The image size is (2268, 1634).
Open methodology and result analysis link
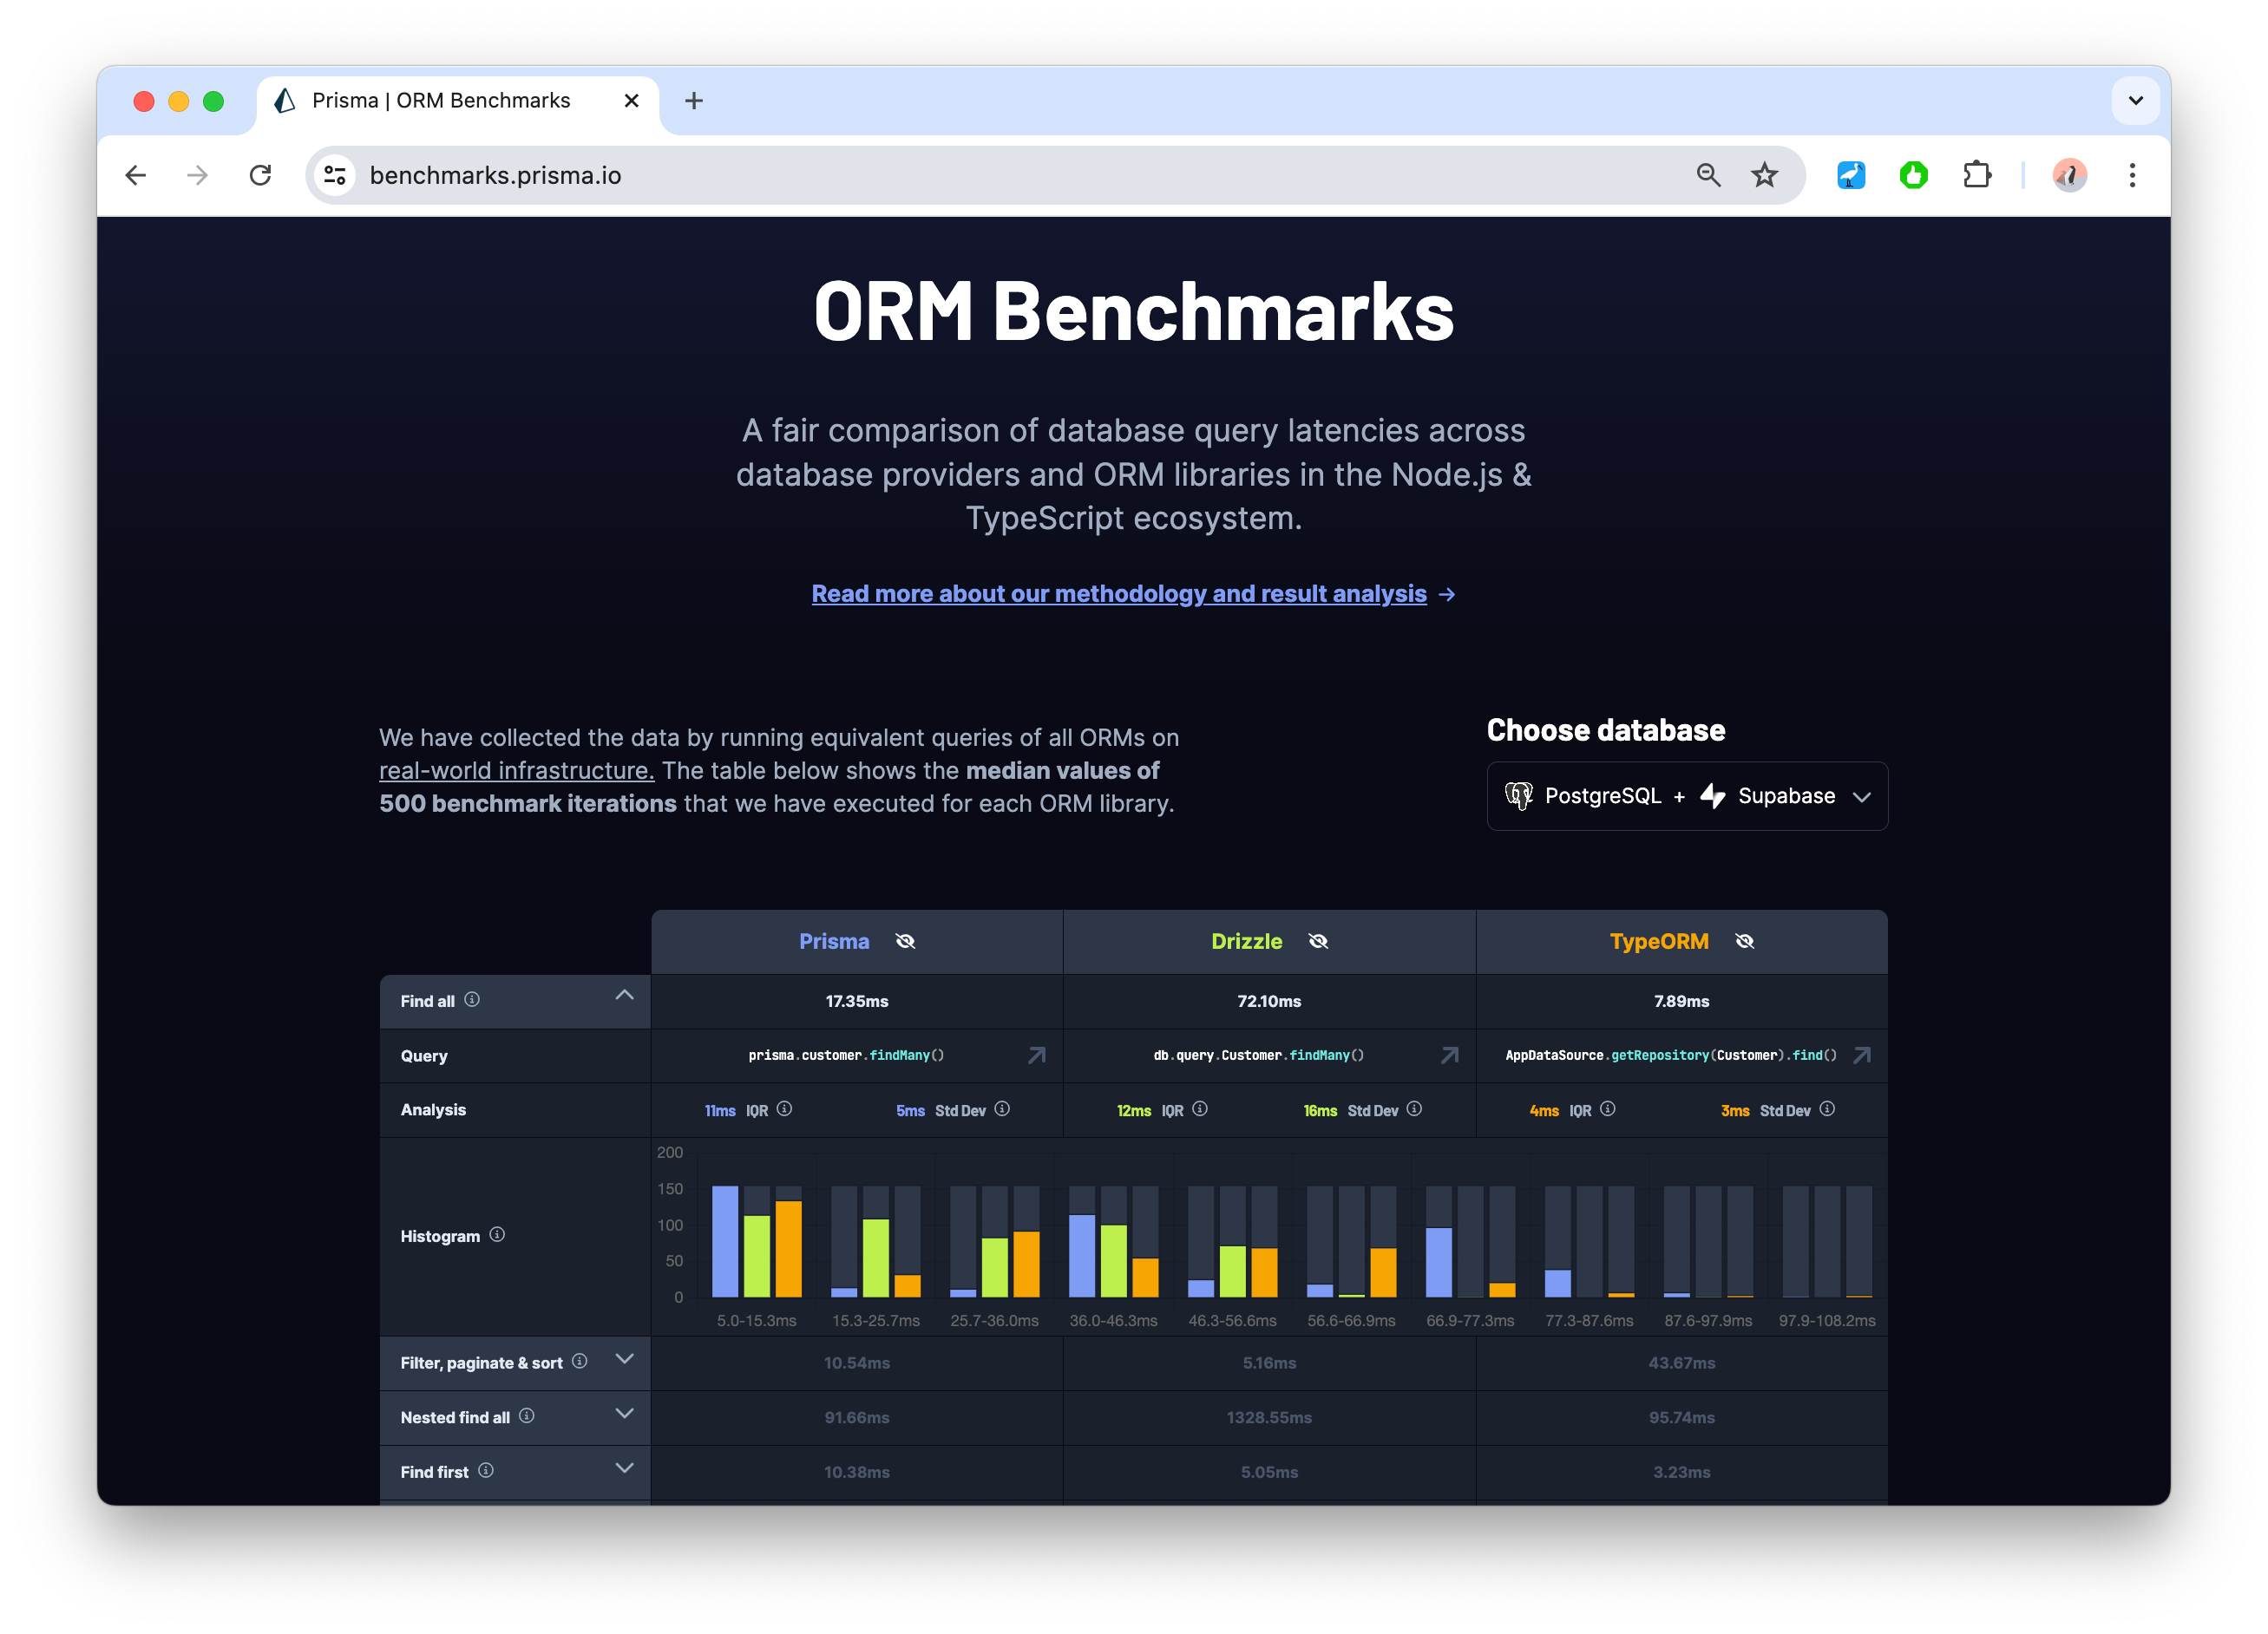(x=1118, y=593)
